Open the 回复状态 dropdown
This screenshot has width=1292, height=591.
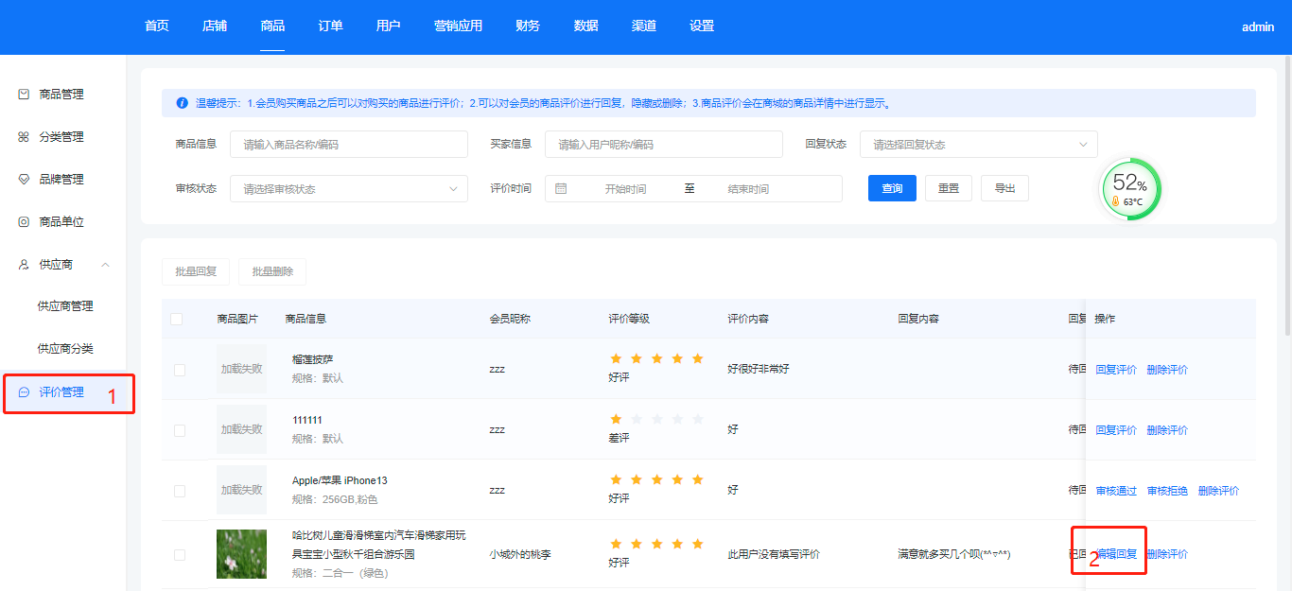(978, 145)
